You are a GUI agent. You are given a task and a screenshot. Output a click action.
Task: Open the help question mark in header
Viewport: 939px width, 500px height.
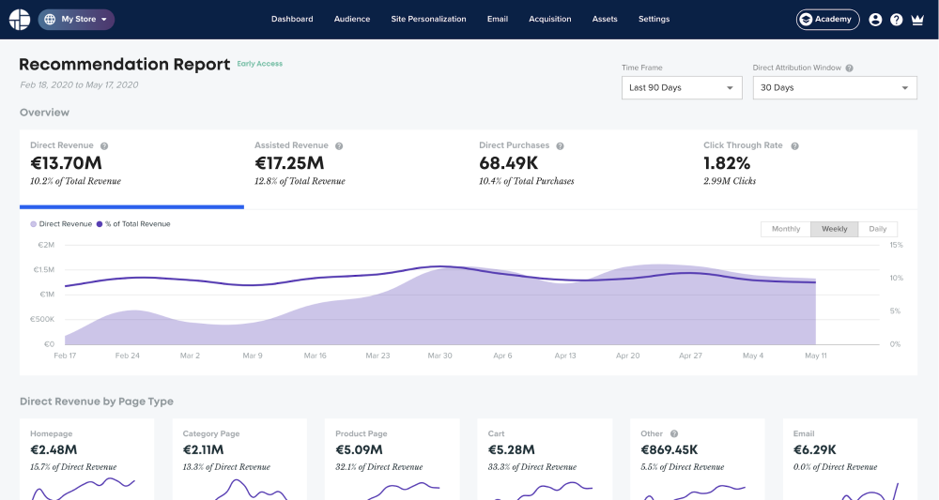[x=896, y=20]
